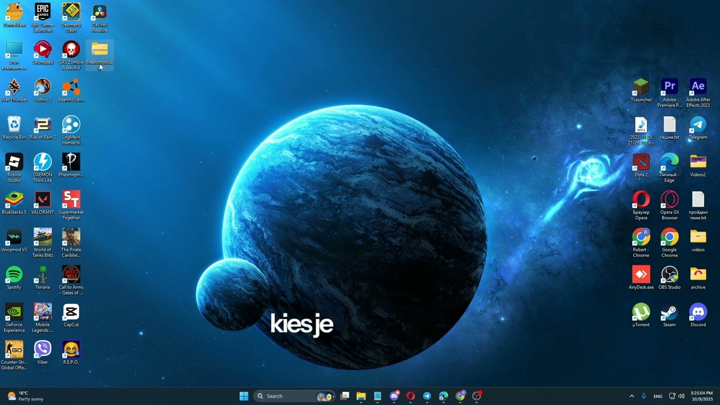Open File Explorer from the taskbar
This screenshot has height=405, width=720.
361,396
